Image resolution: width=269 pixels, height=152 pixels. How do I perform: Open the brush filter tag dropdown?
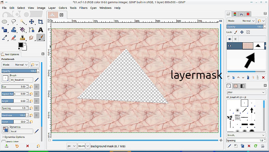coord(246,92)
